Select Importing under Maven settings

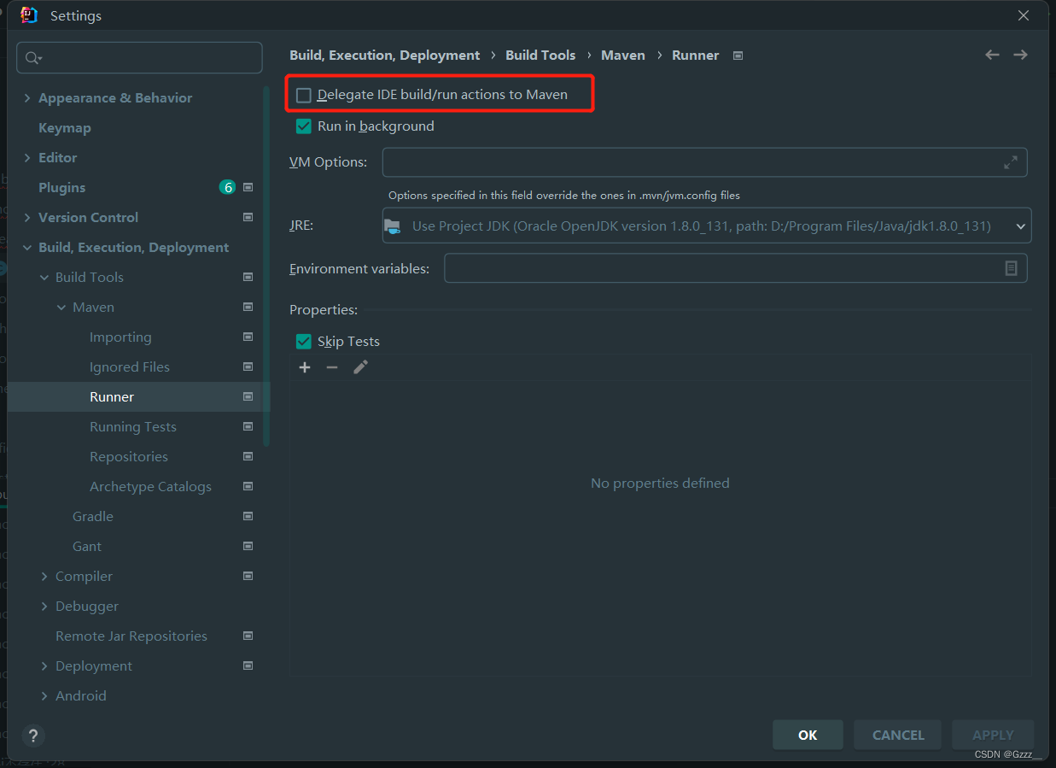click(x=120, y=337)
